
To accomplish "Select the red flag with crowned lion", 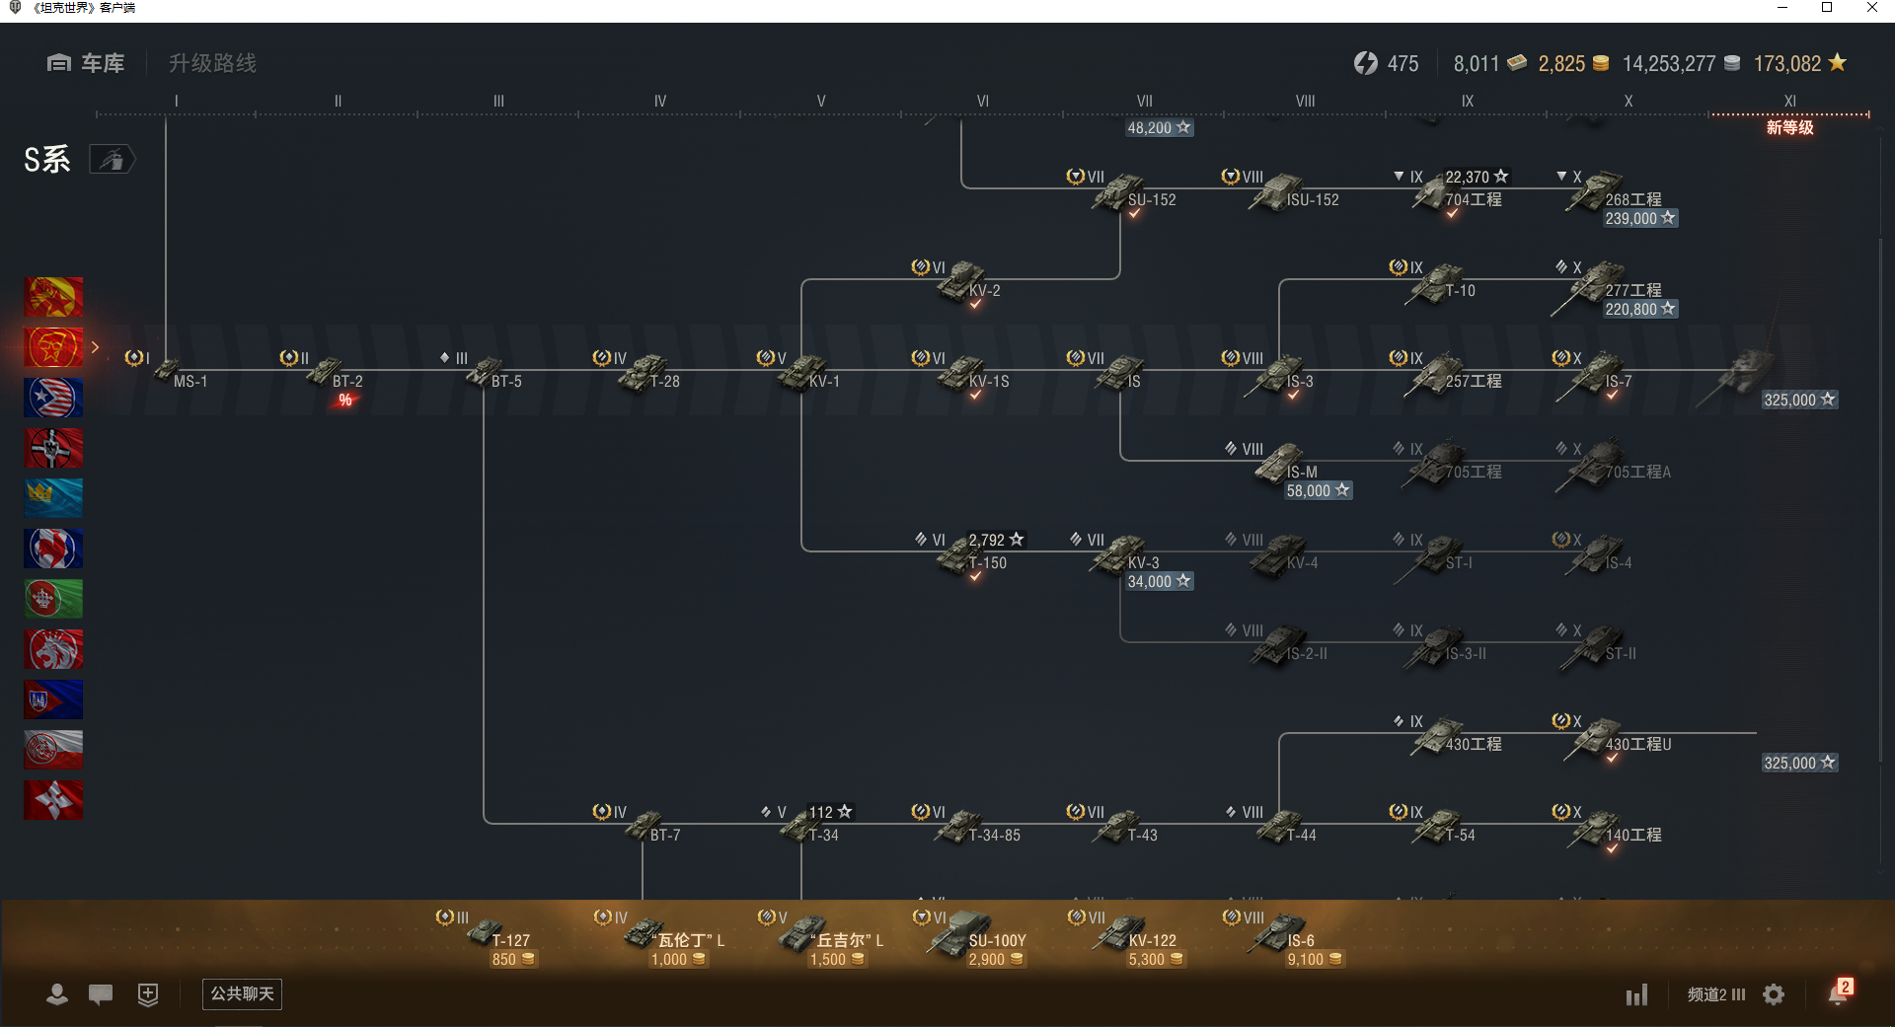I will [x=53, y=649].
